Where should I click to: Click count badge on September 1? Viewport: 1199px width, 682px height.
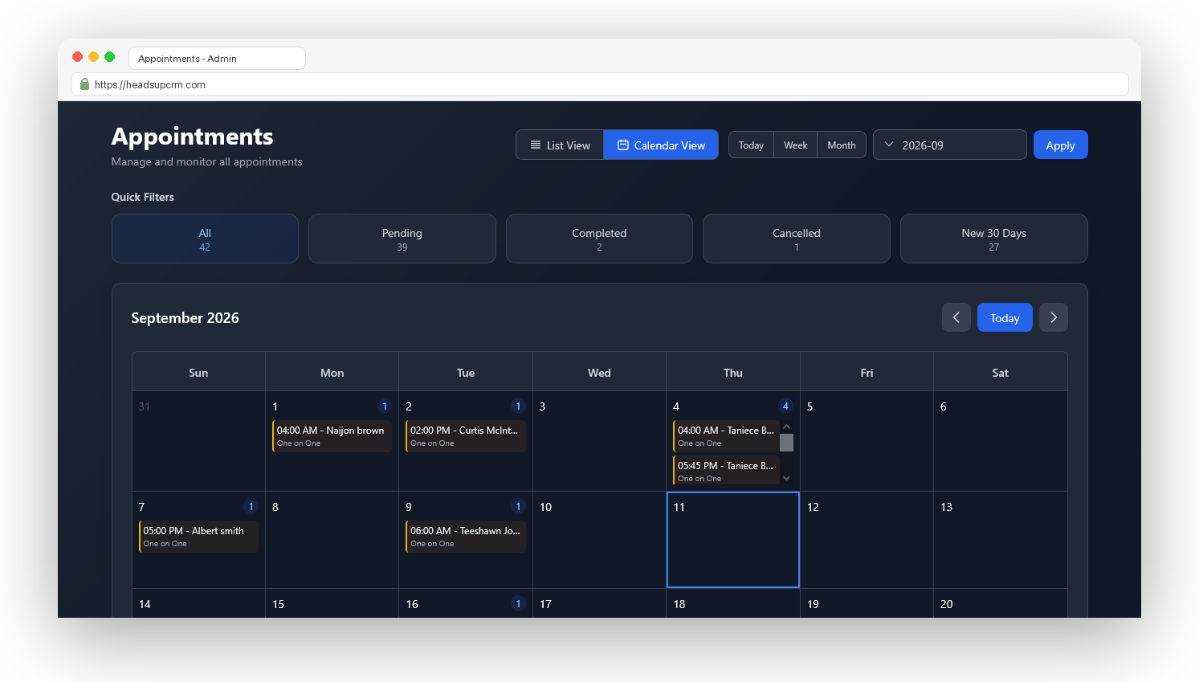(x=385, y=406)
